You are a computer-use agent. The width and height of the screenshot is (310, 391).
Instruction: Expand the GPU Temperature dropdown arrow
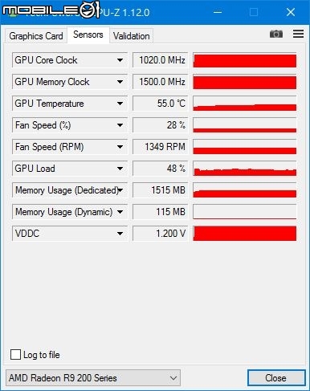120,104
